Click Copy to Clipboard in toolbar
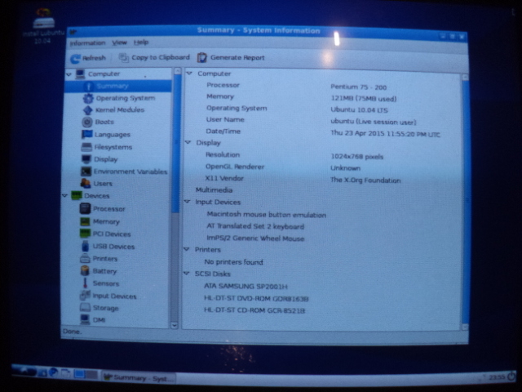 click(153, 58)
